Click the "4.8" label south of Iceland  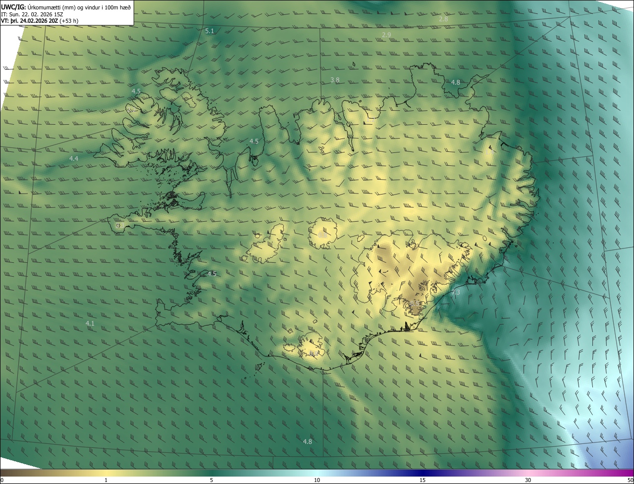point(307,441)
